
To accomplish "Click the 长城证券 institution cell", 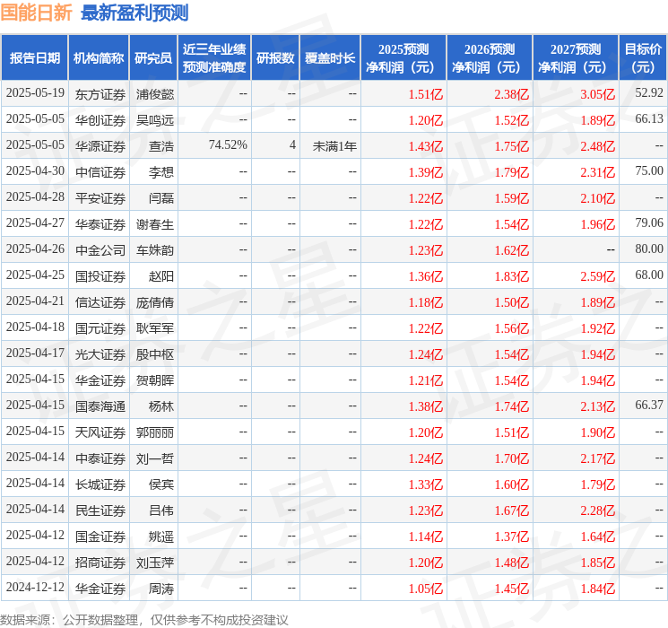I will [x=100, y=484].
